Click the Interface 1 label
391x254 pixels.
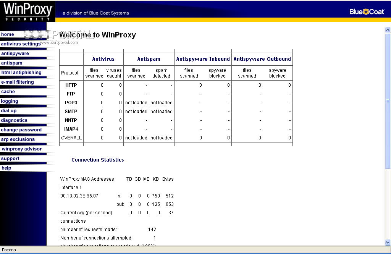pos(71,188)
